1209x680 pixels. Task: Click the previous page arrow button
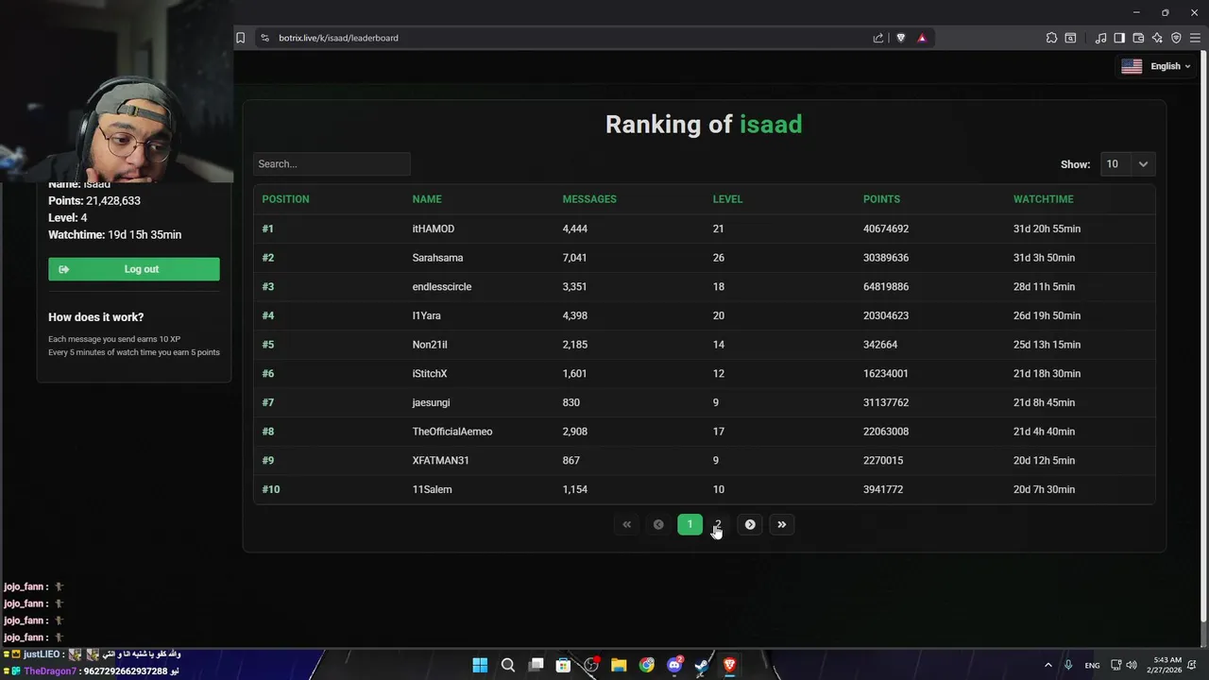click(658, 524)
